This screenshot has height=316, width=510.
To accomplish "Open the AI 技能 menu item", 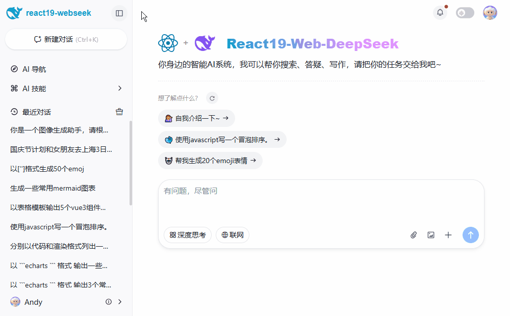I will click(x=66, y=88).
